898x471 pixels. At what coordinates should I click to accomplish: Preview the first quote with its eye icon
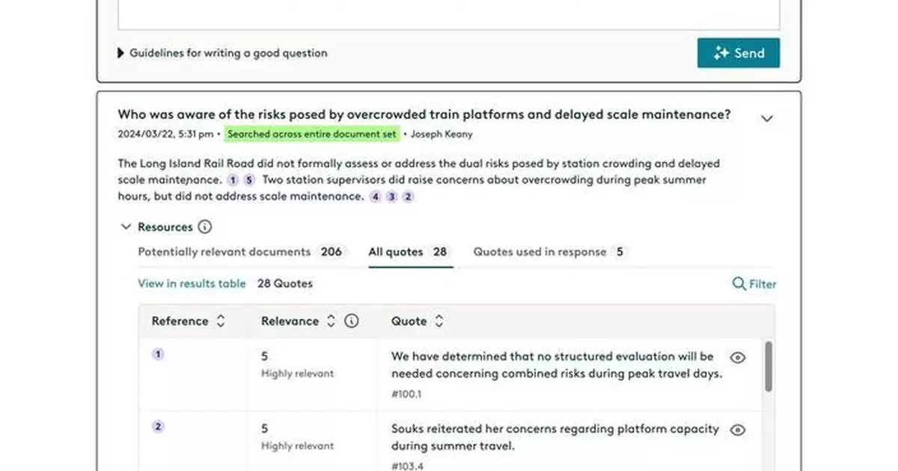[737, 358]
